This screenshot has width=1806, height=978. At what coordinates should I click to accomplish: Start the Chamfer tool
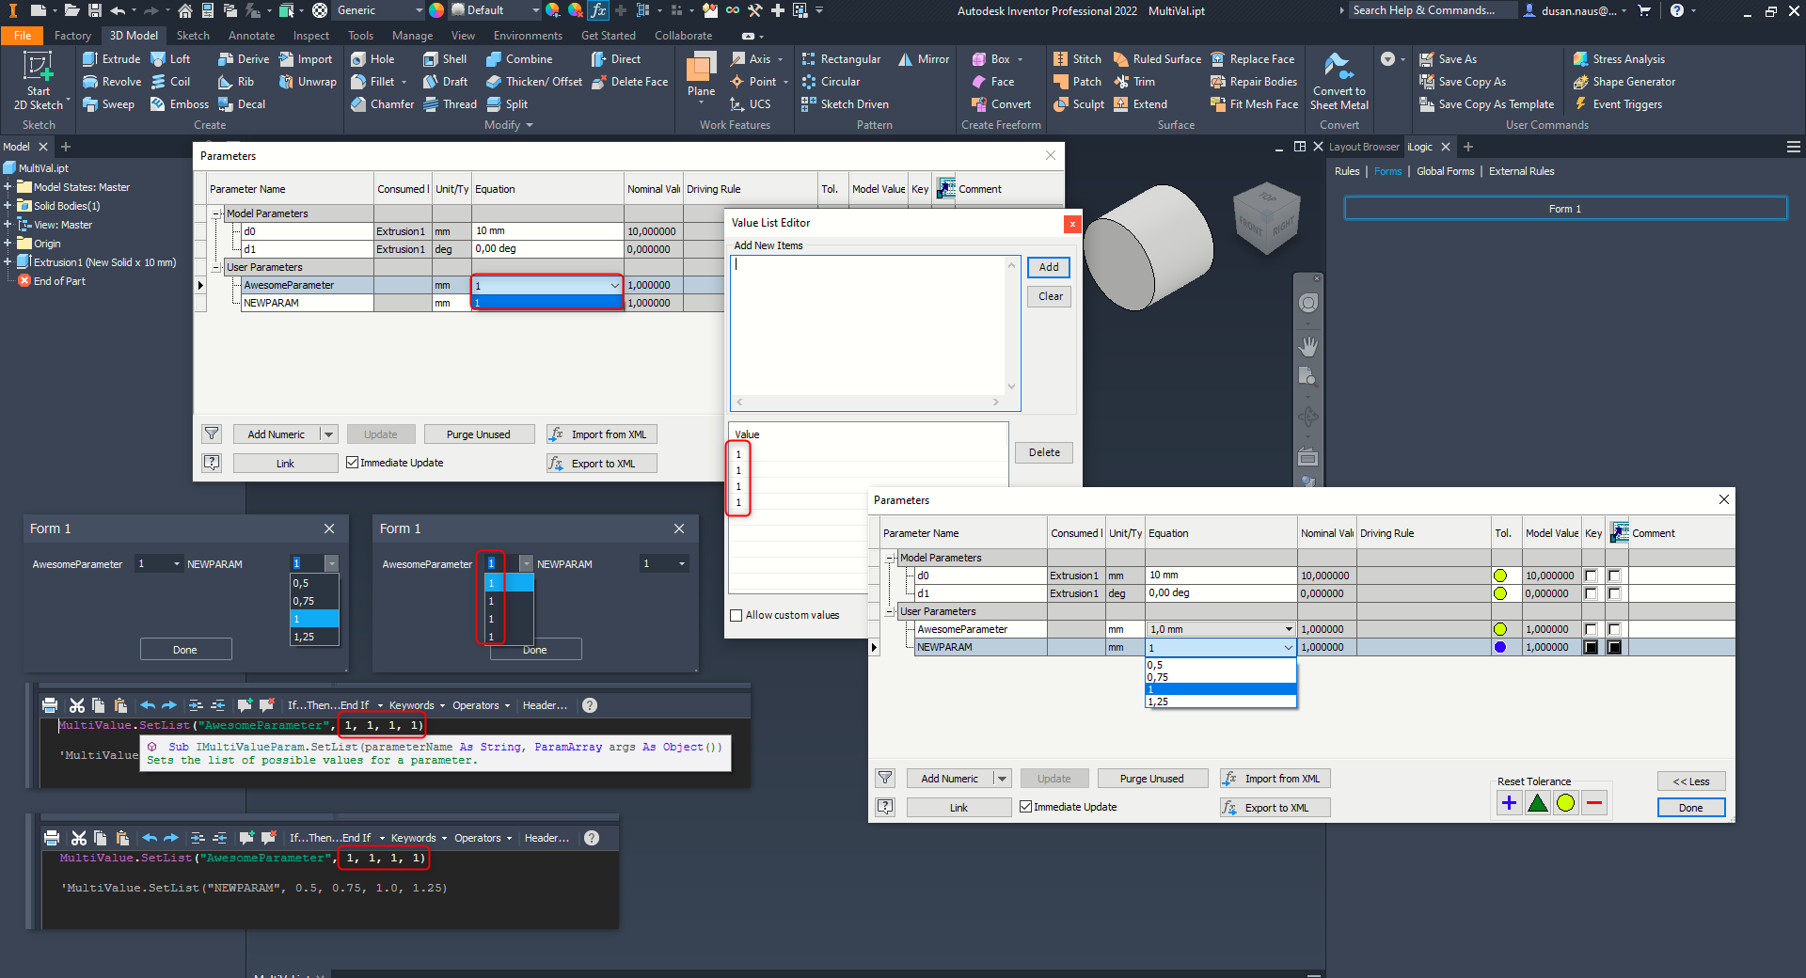[x=382, y=104]
